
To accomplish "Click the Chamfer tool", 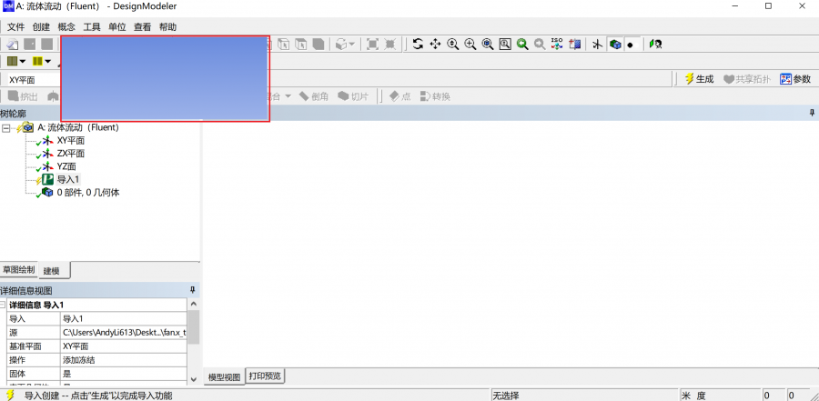I will [314, 96].
